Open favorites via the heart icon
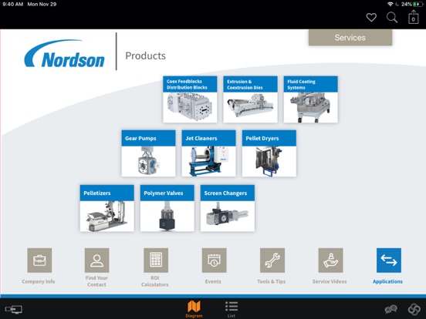The height and width of the screenshot is (319, 426). [371, 18]
